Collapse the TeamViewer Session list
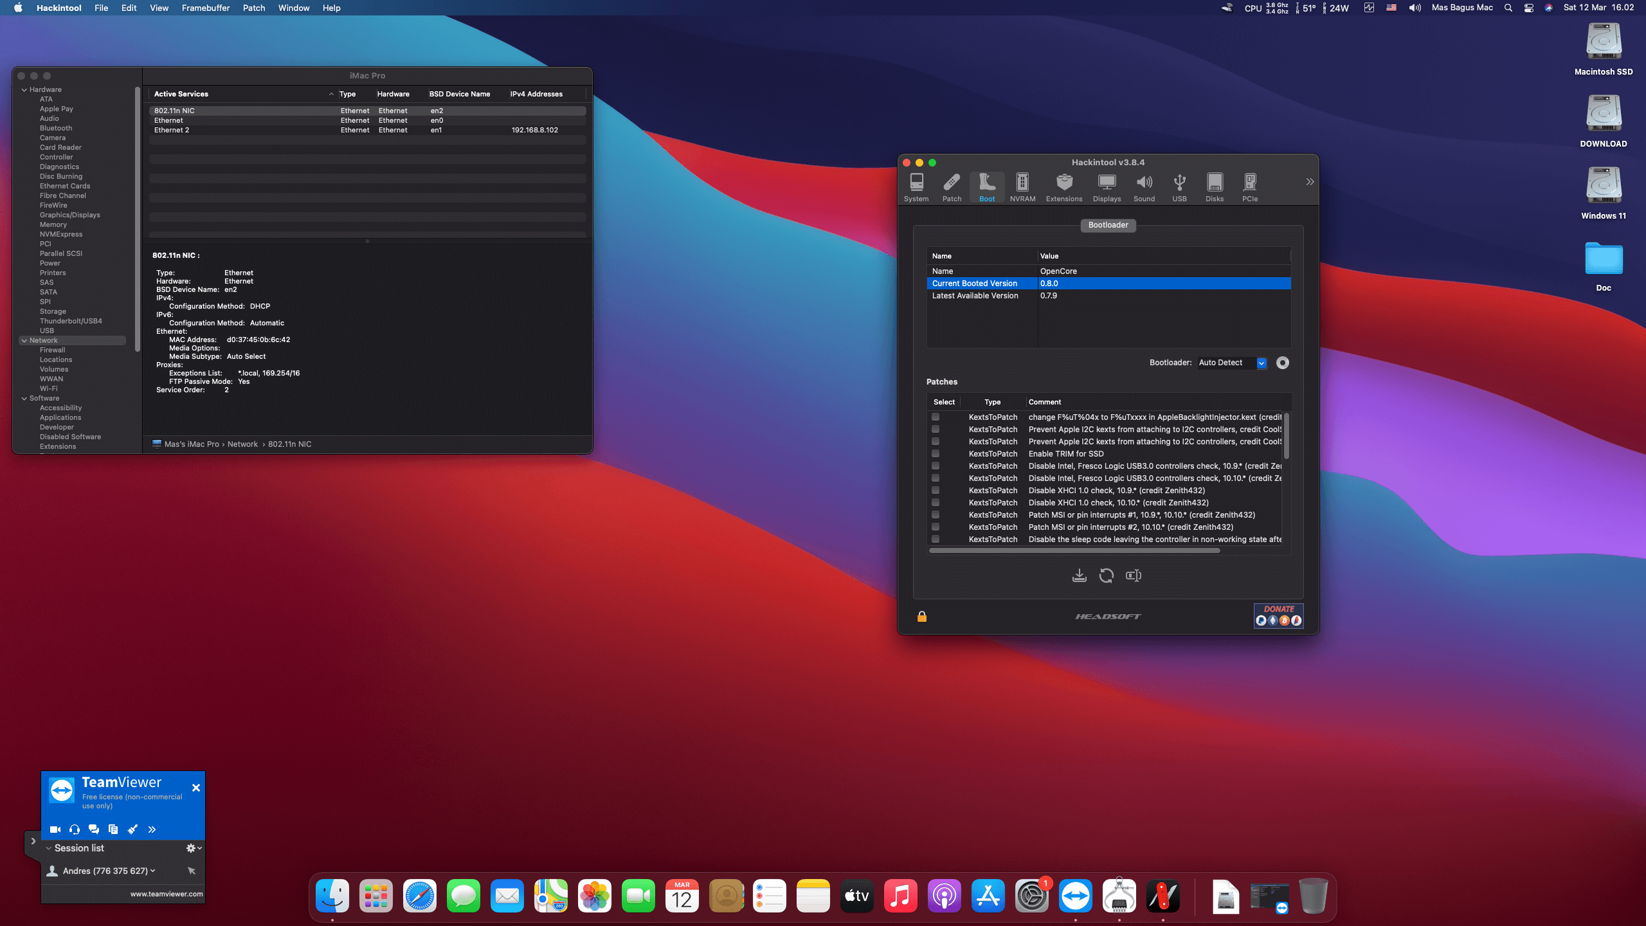This screenshot has height=926, width=1646. [x=49, y=848]
